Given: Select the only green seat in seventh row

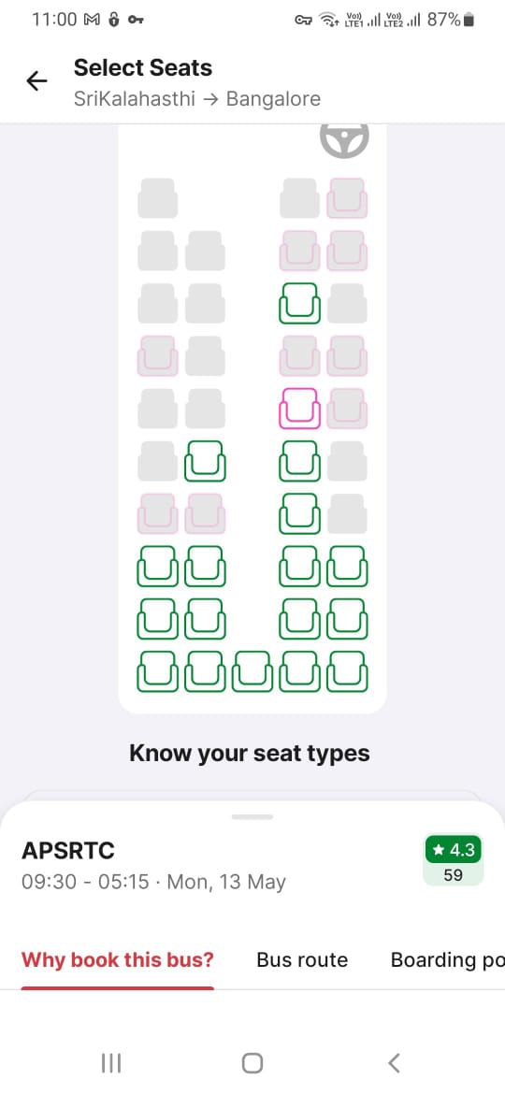Looking at the screenshot, I should pos(300,513).
